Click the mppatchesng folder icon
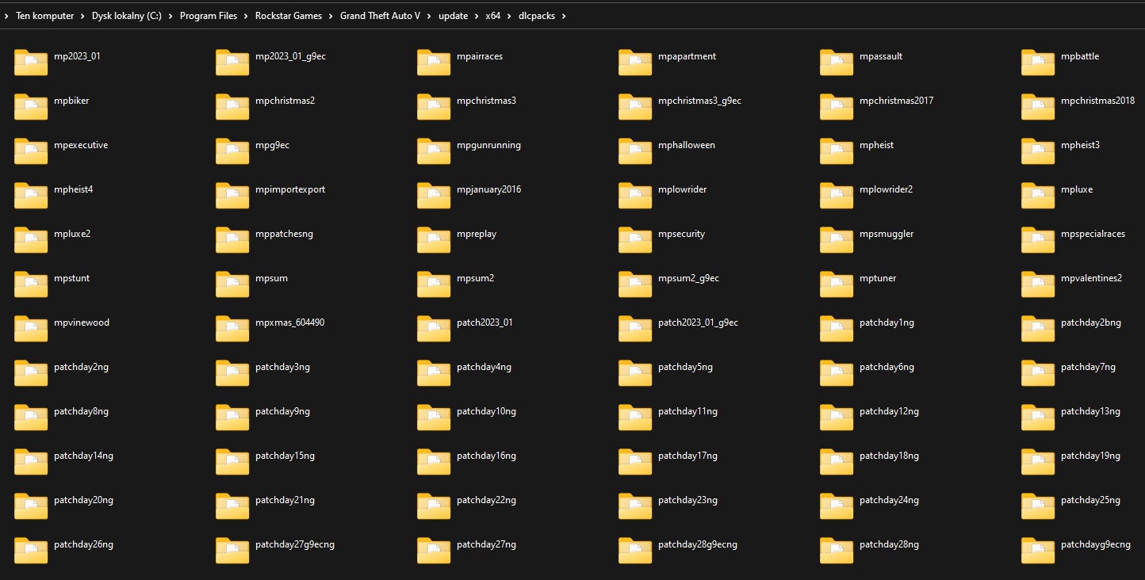 point(232,240)
